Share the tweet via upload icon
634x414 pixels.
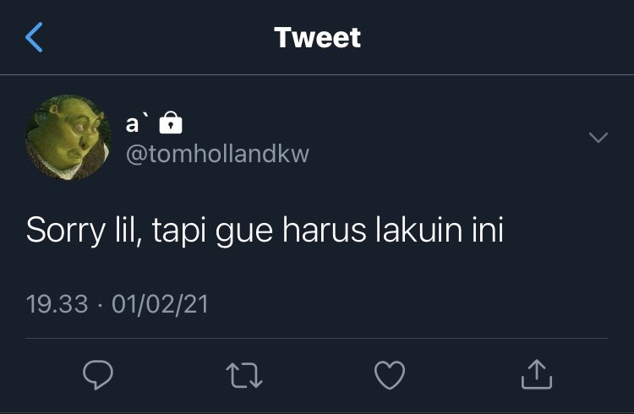tap(537, 374)
